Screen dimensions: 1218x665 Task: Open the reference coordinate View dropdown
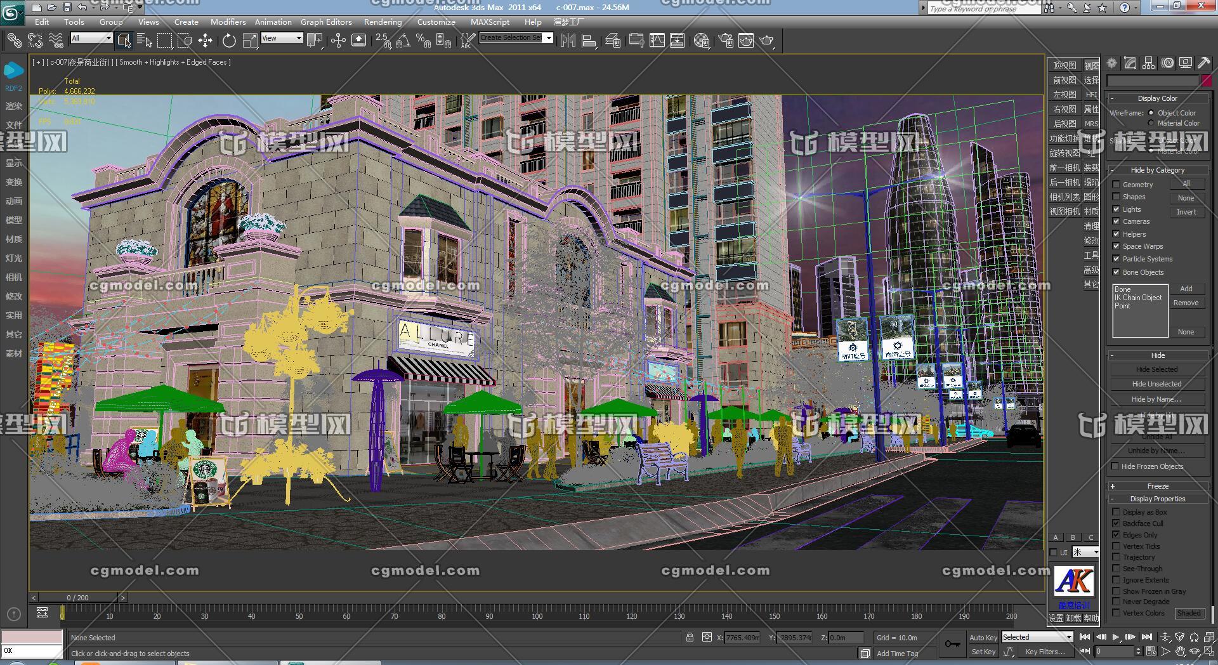tap(282, 38)
